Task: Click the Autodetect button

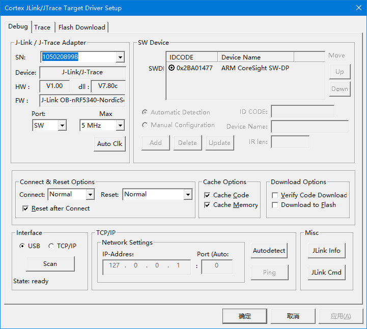Action: [x=269, y=251]
